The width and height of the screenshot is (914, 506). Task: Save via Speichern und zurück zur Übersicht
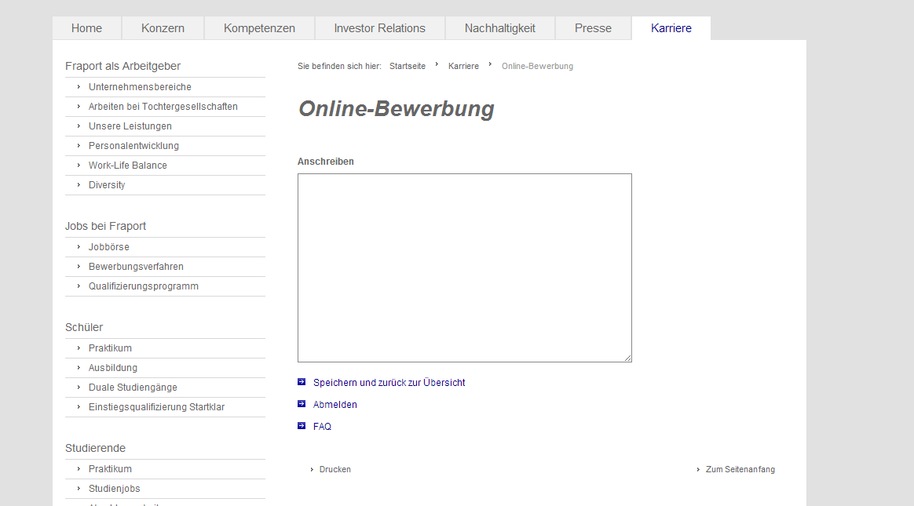[389, 383]
